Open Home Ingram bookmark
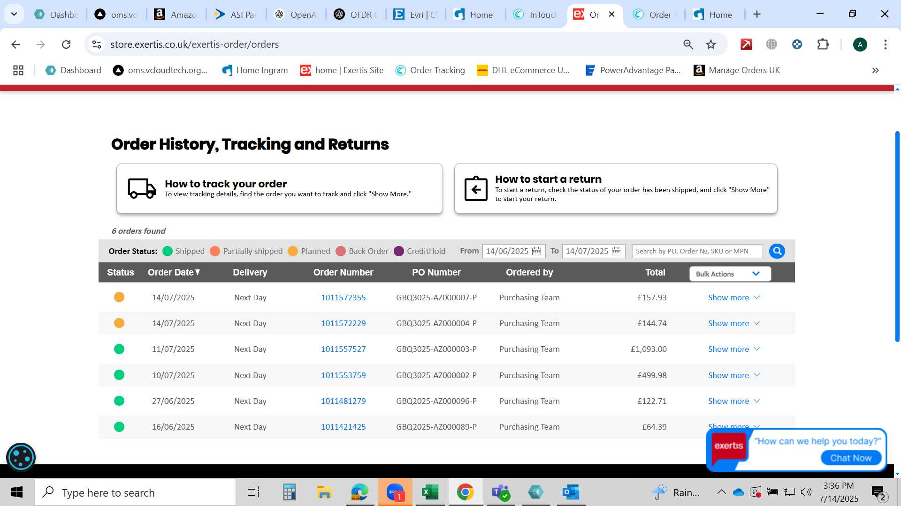 click(x=255, y=70)
